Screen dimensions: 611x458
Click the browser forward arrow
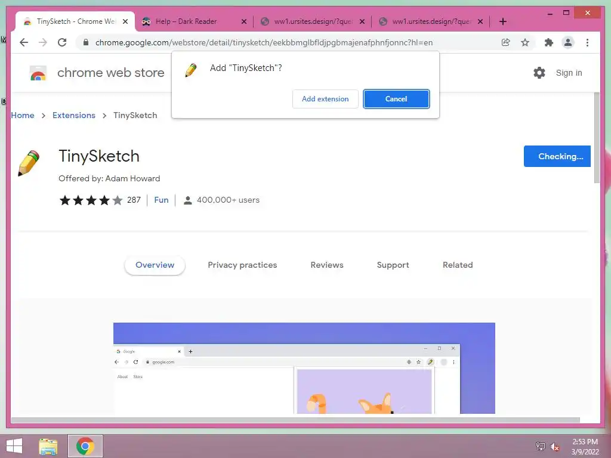pyautogui.click(x=43, y=42)
